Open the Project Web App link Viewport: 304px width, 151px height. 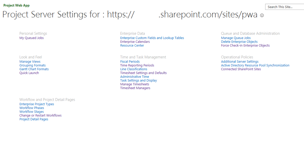17,5
